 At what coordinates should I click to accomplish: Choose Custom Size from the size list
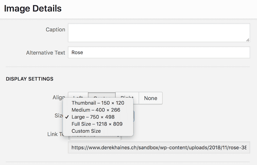tap(86, 131)
